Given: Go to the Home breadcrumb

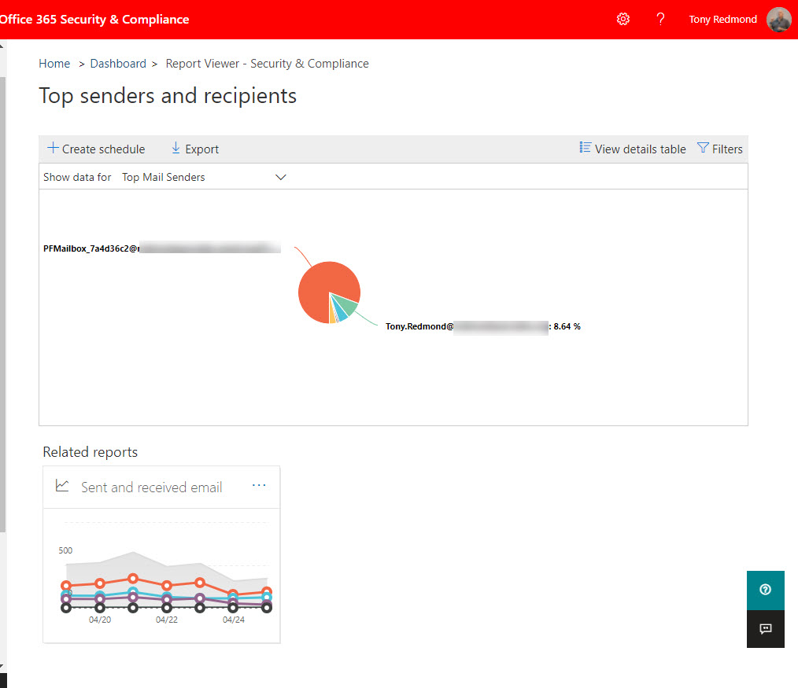Looking at the screenshot, I should click(54, 64).
